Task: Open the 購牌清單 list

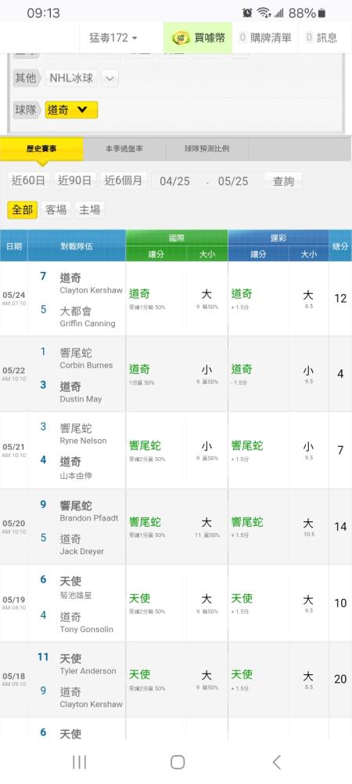Action: tap(265, 38)
